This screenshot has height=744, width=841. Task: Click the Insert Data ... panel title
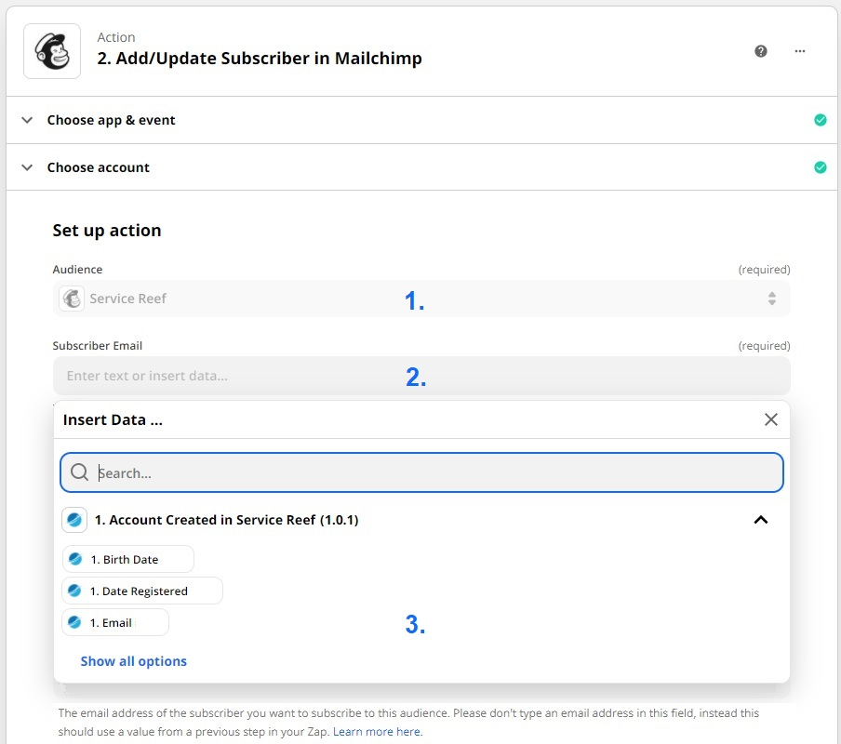(113, 419)
